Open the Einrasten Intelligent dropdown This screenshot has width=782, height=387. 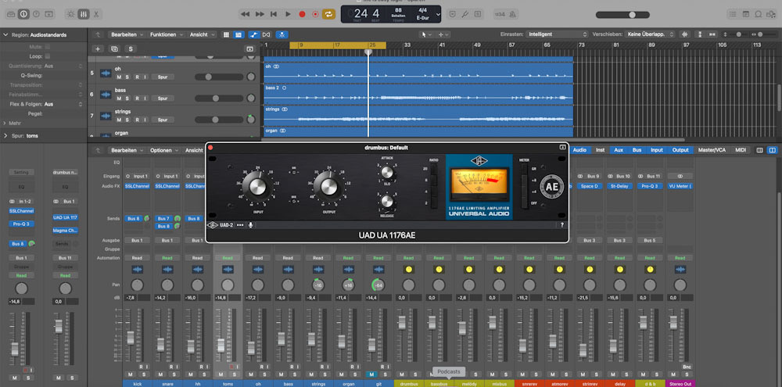pos(557,34)
